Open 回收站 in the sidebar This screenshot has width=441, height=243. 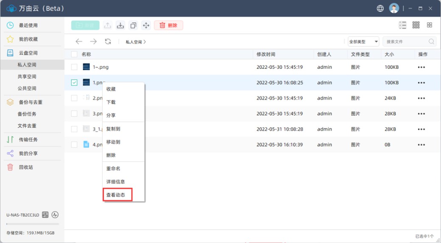click(25, 167)
